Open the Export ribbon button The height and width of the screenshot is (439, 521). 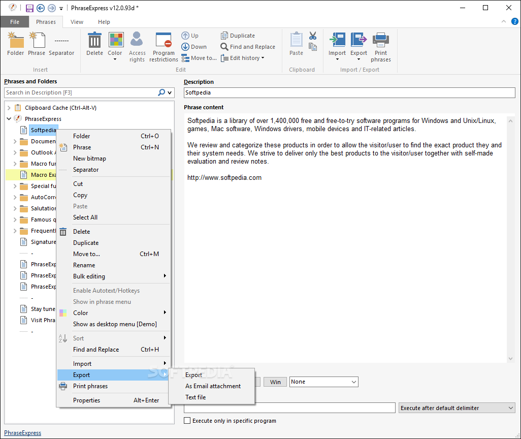coord(359,46)
